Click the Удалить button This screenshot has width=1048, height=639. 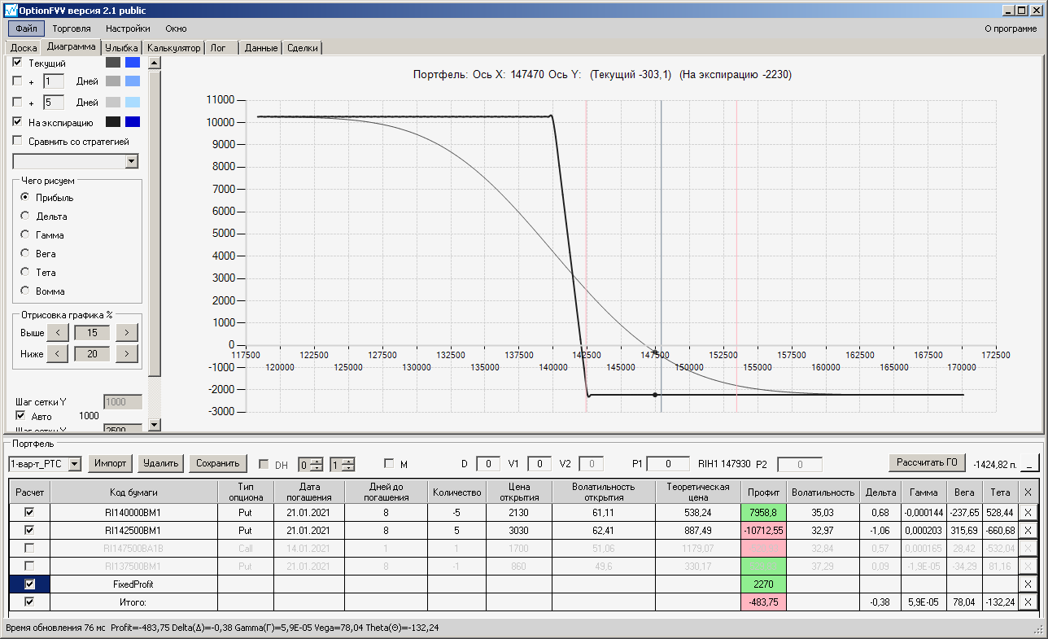pyautogui.click(x=161, y=463)
